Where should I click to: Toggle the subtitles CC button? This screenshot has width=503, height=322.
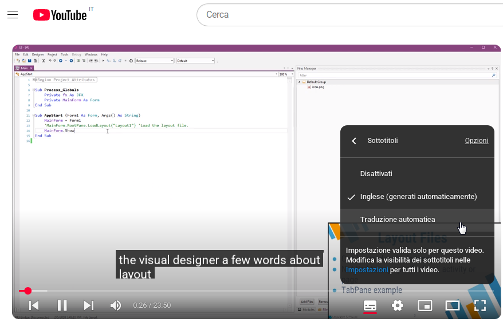coord(370,305)
